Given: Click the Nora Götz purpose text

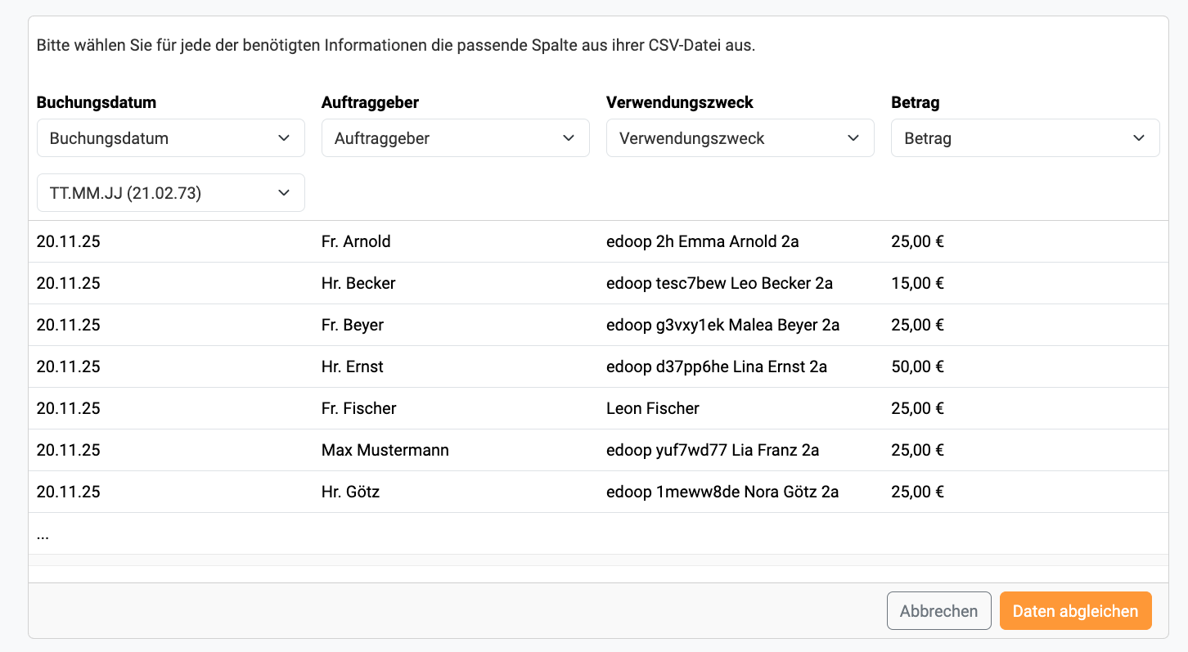Looking at the screenshot, I should [722, 492].
